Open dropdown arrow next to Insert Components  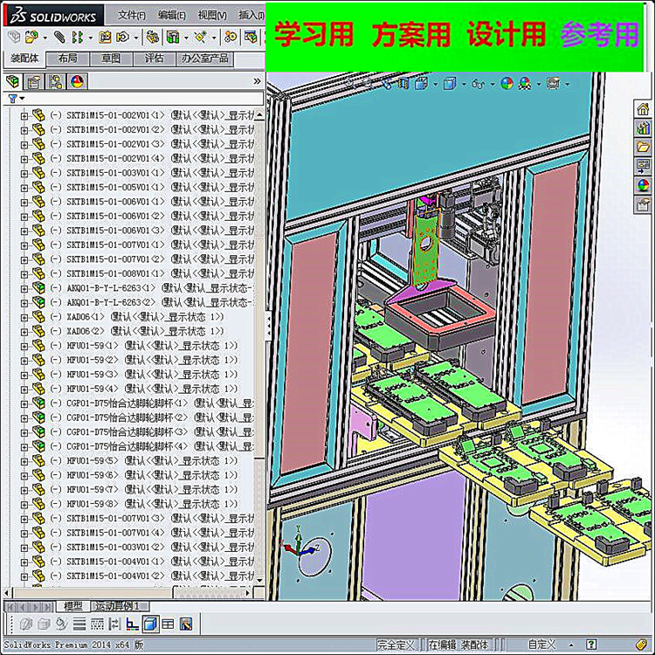(45, 38)
